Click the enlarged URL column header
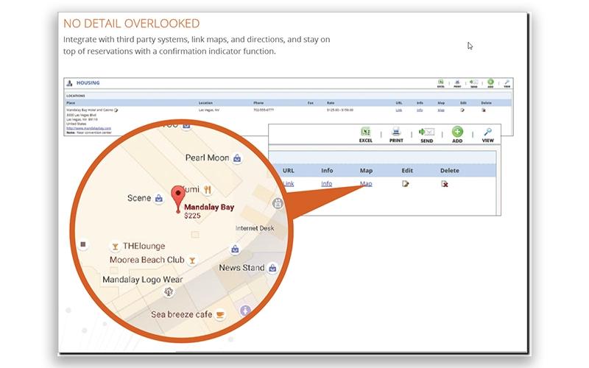589x368 pixels. click(x=289, y=171)
